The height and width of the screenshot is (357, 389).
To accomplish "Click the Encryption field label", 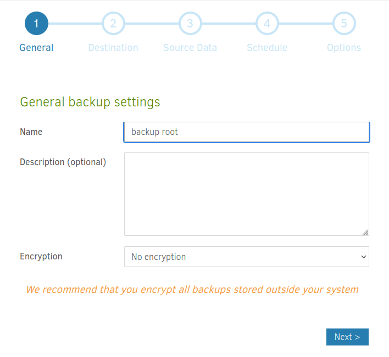I will (x=41, y=257).
